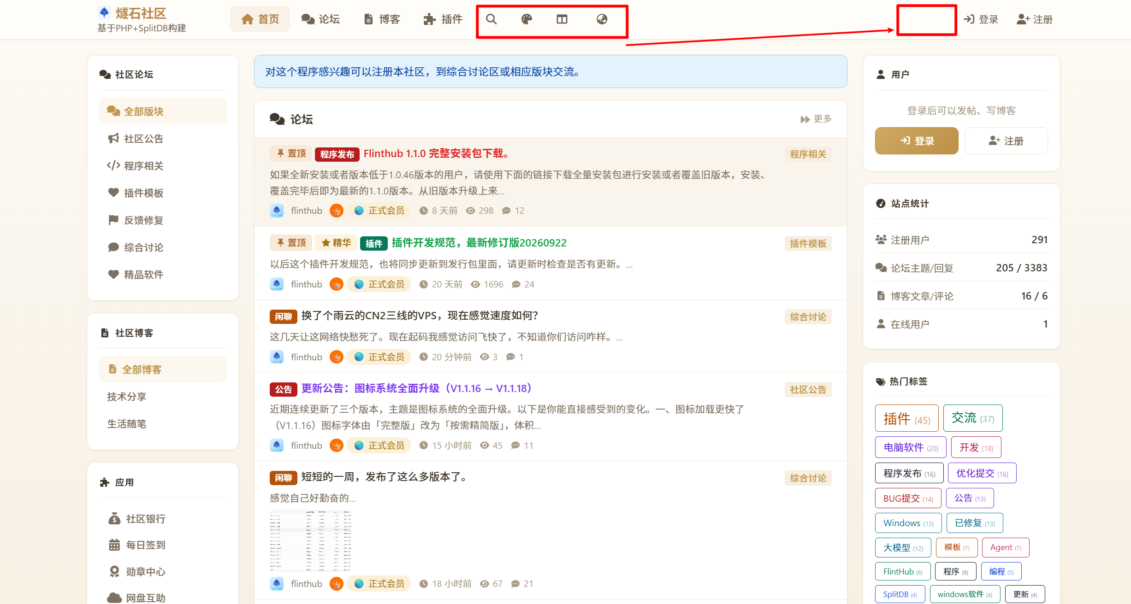Open 网盘互助 app
Viewport: 1131px width, 604px height.
pyautogui.click(x=162, y=598)
